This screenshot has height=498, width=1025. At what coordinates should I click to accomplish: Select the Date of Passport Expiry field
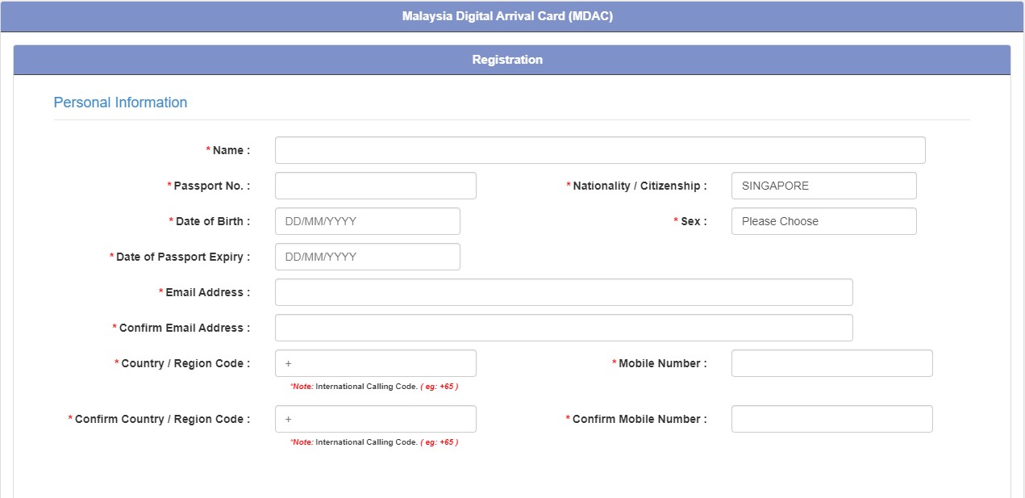click(x=368, y=257)
